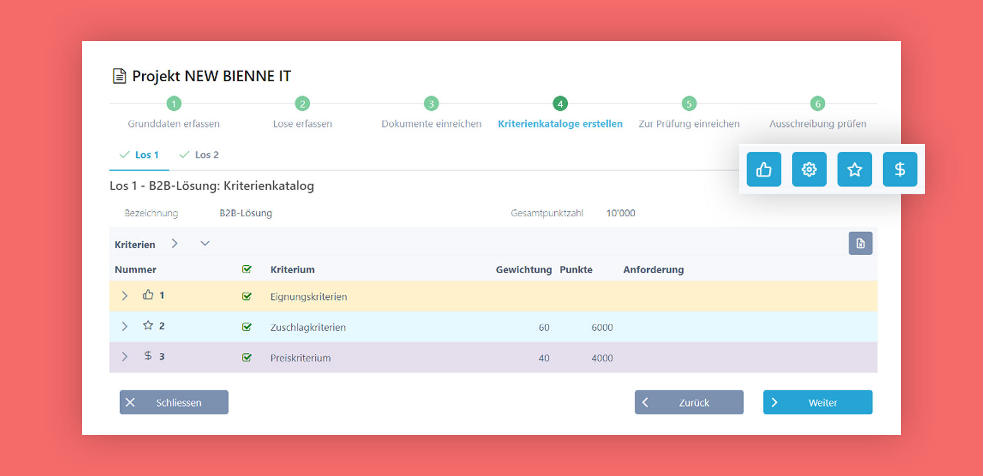
Task: Select the Los 1 tab
Action: (x=139, y=155)
